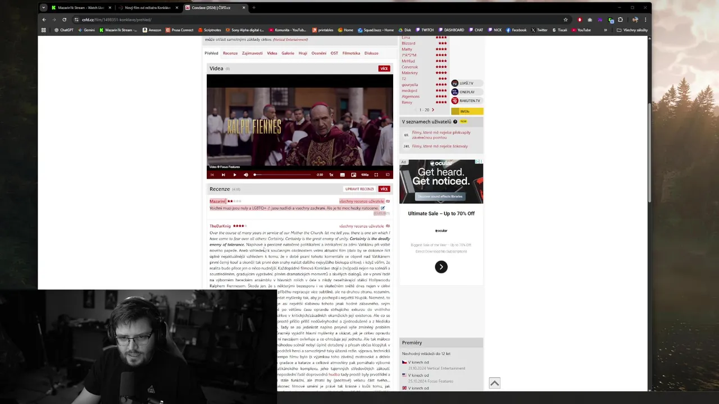The height and width of the screenshot is (404, 719).
Task: Click back-to-top arrow button
Action: (x=494, y=383)
